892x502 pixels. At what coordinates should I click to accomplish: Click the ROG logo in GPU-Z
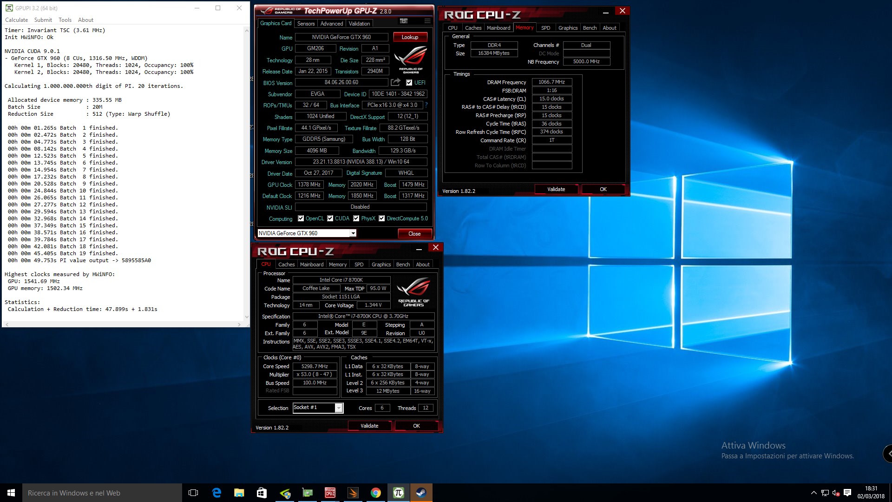(411, 59)
